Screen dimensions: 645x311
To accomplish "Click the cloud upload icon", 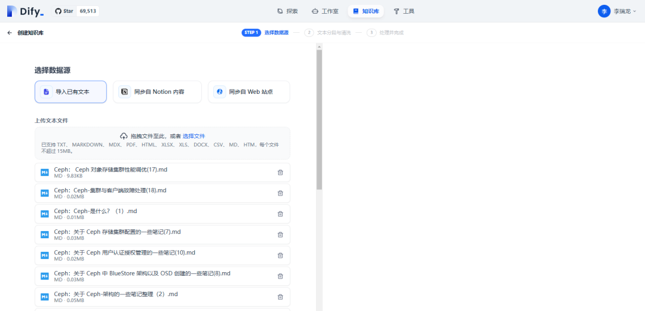I will 124,136.
